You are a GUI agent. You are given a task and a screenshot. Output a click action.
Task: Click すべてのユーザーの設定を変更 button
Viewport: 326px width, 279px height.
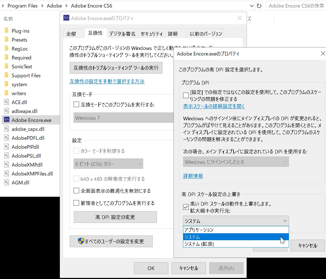(111, 241)
